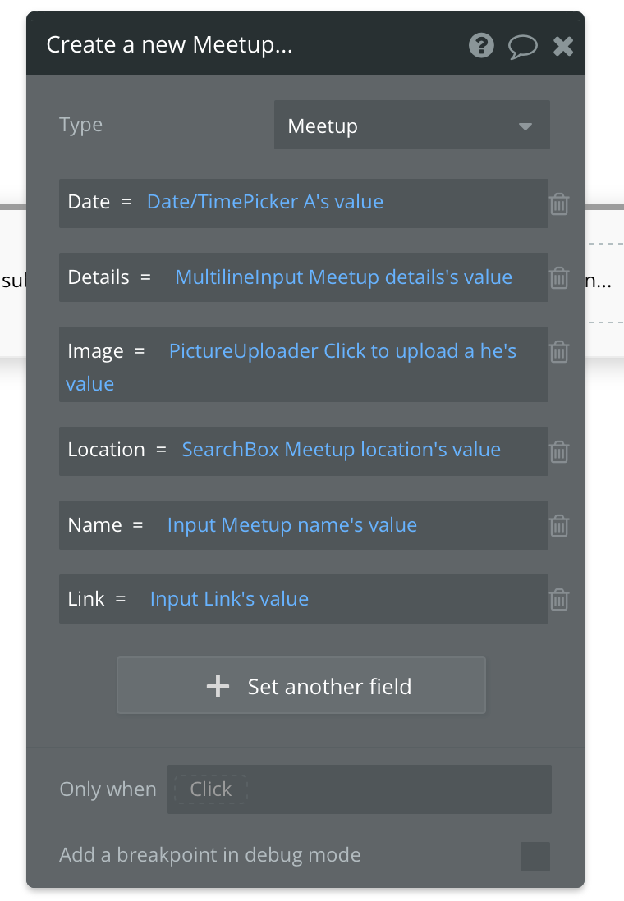Open the help question mark icon
This screenshot has width=624, height=901.
coord(481,45)
